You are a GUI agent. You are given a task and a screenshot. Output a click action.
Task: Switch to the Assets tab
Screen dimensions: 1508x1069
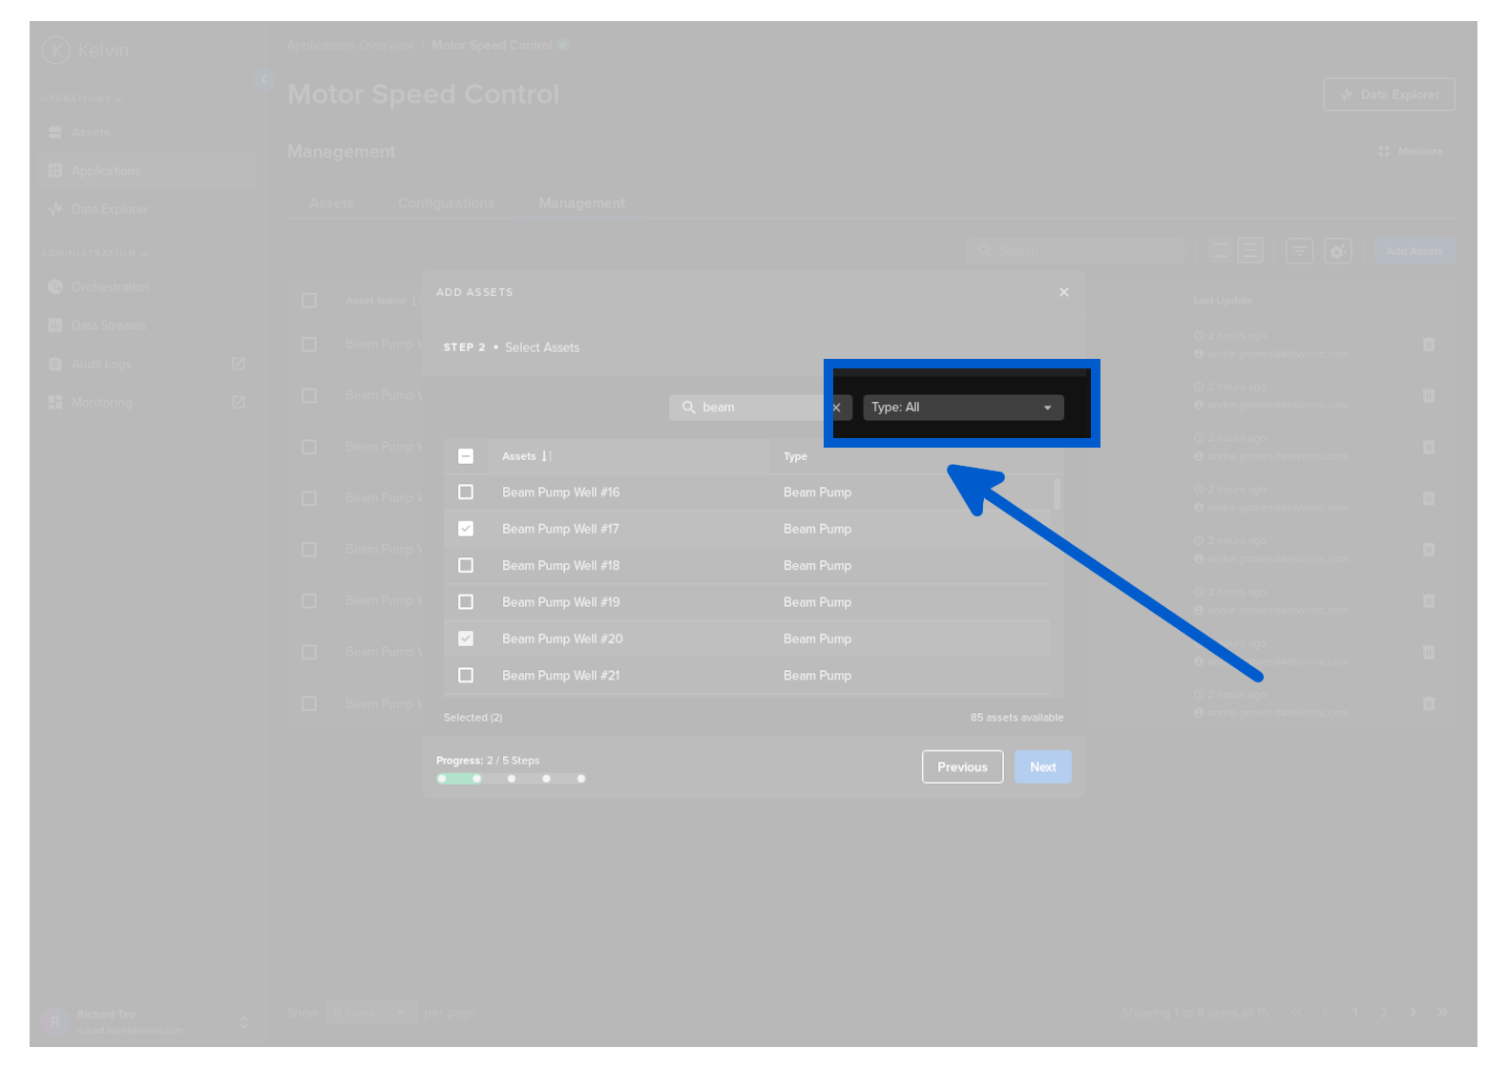tap(331, 203)
